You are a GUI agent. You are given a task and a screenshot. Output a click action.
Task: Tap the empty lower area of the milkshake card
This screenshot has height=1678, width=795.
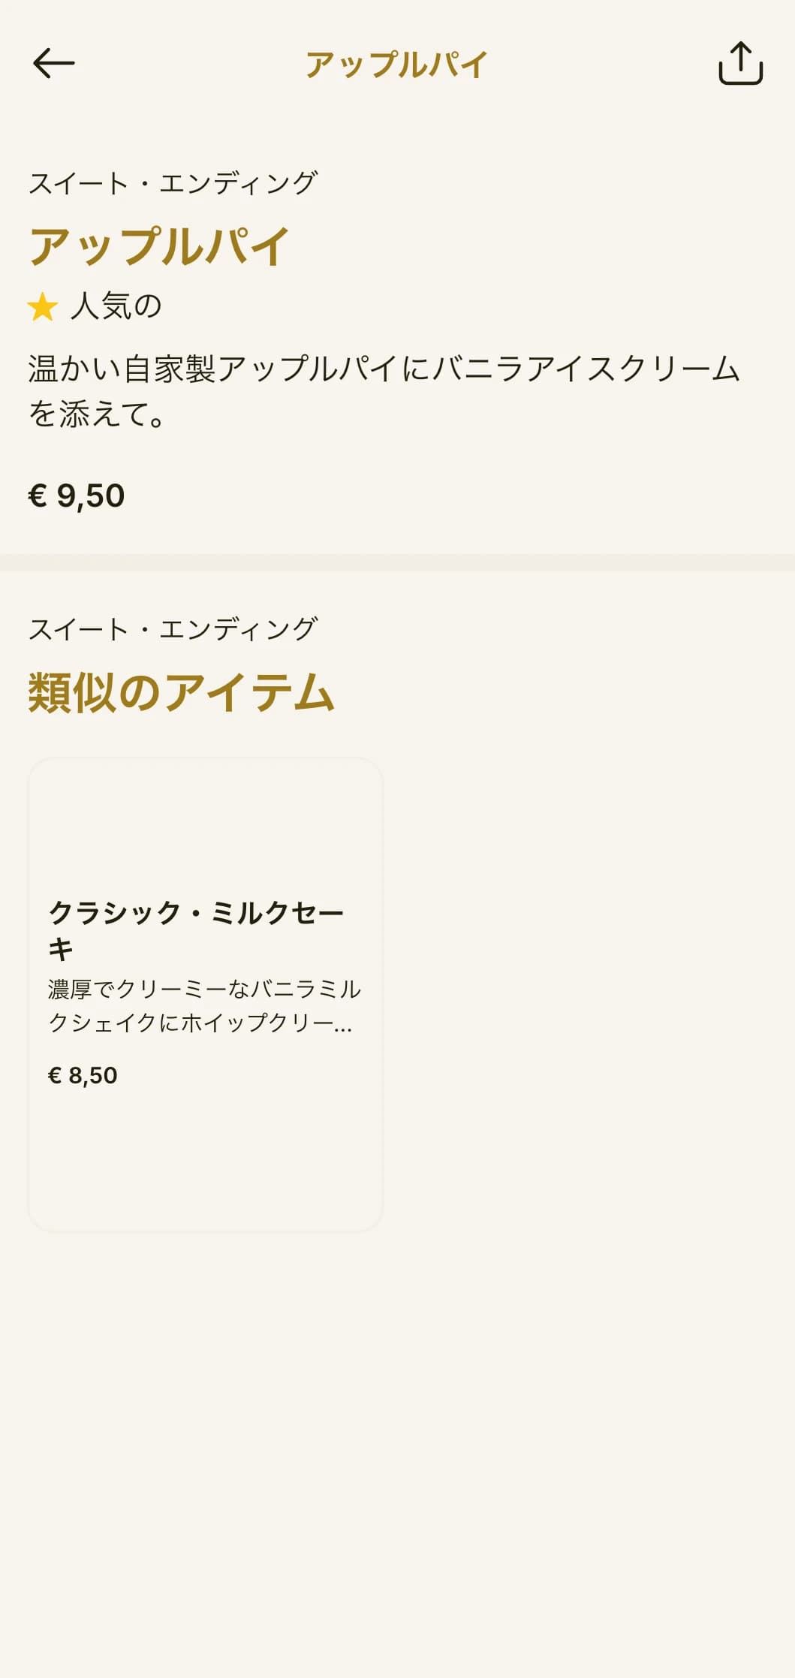205,1160
